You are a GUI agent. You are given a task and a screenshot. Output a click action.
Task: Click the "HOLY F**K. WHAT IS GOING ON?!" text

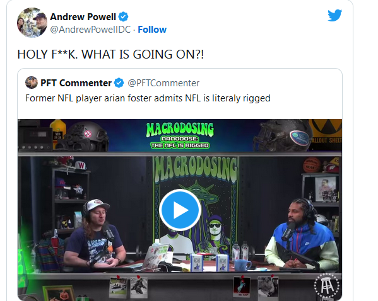[110, 54]
